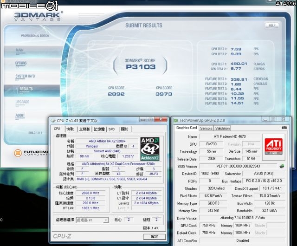
Task: Open the OPTIONS section in 3DMark Vantage
Action: coord(21,63)
